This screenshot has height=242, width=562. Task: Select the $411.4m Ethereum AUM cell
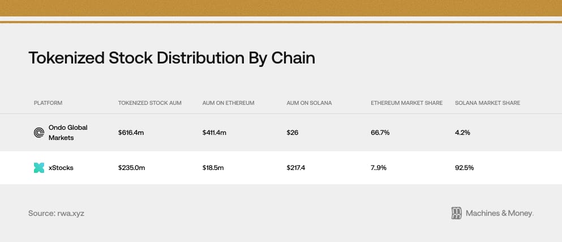tap(214, 133)
